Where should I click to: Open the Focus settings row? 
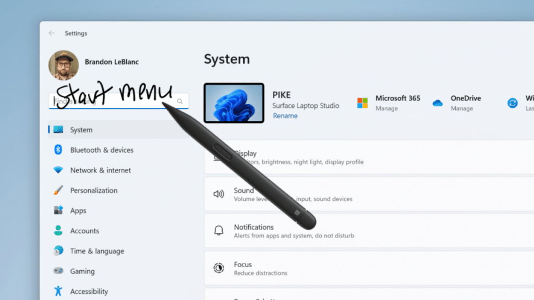click(x=365, y=268)
